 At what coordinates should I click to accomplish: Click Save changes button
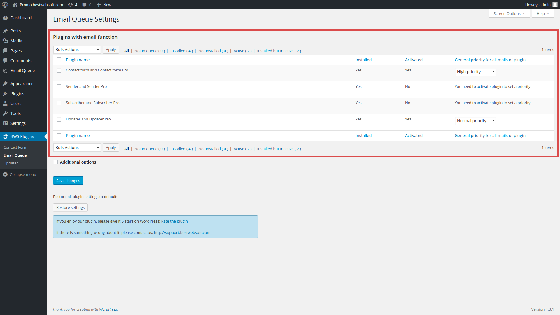[x=68, y=181]
